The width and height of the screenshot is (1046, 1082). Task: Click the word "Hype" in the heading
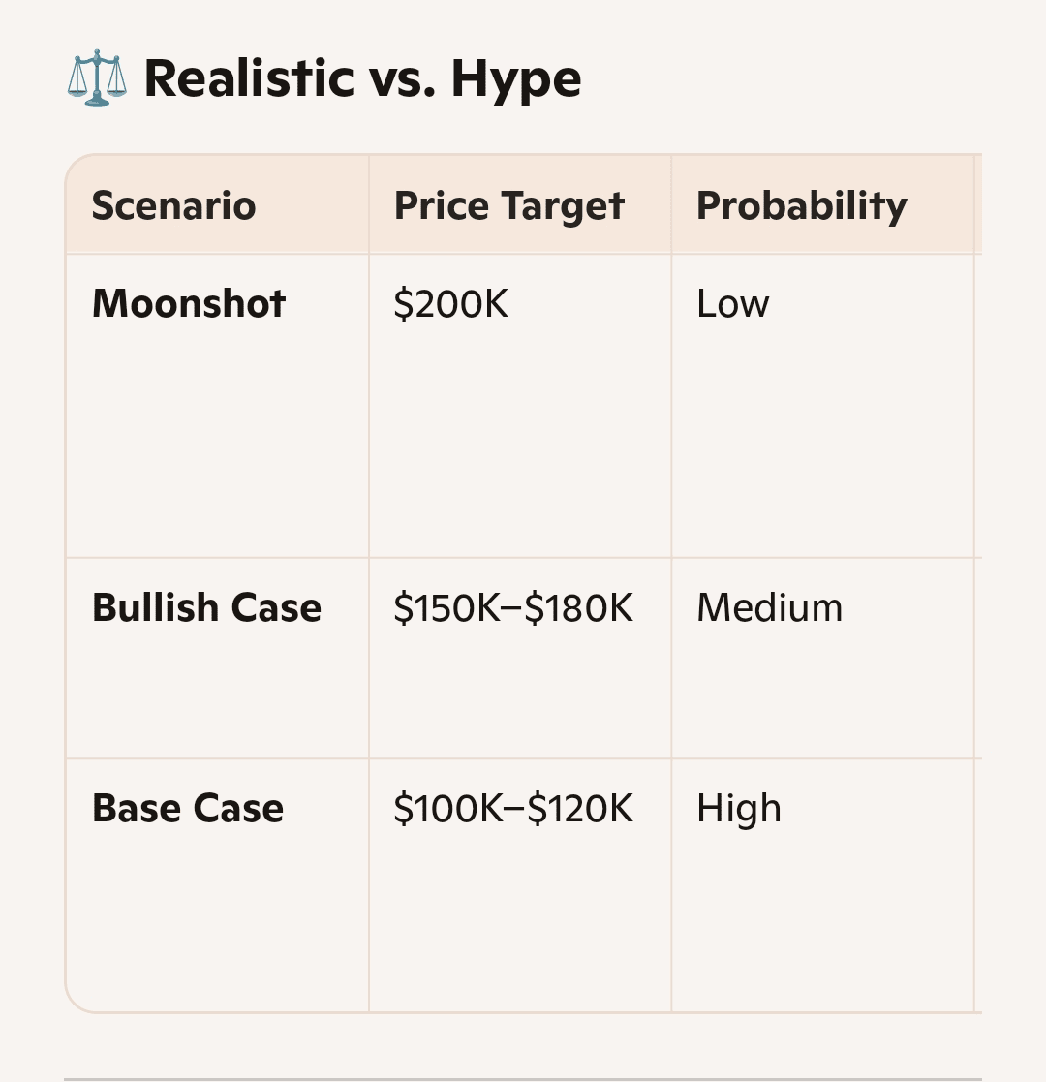(515, 79)
